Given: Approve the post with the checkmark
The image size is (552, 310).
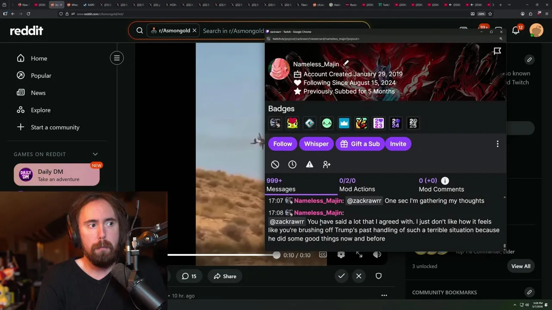Looking at the screenshot, I should pyautogui.click(x=342, y=276).
